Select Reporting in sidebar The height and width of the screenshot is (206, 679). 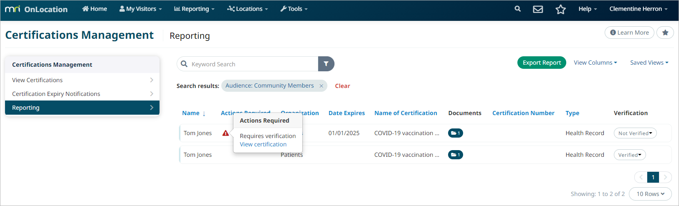[x=82, y=108]
